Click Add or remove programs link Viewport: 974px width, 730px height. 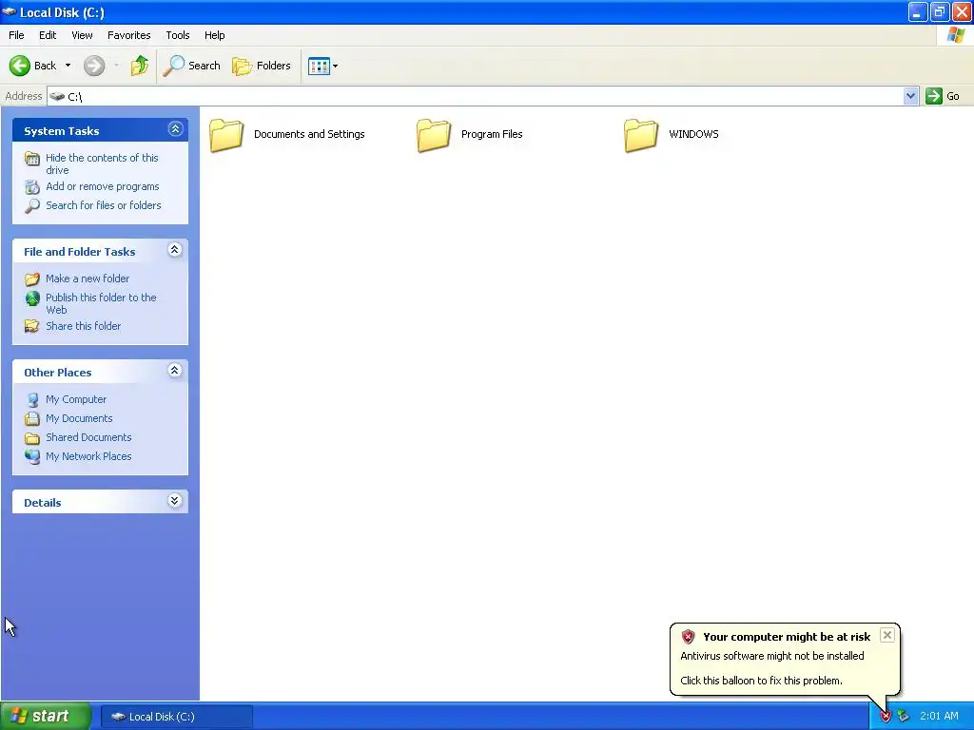pos(103,186)
